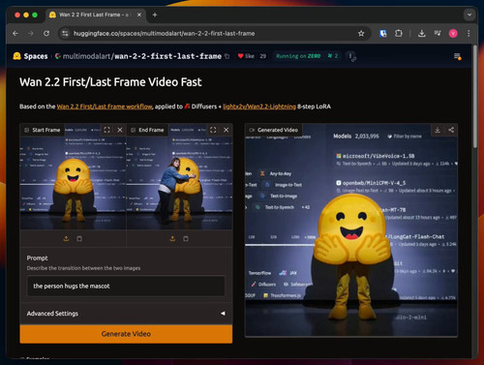Clear the End Frame image
The width and height of the screenshot is (484, 365).
(227, 130)
